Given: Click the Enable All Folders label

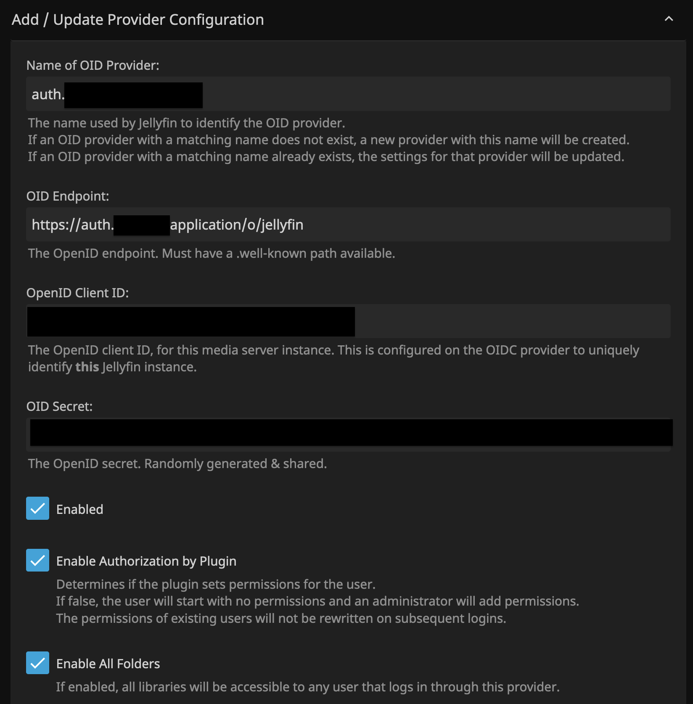Looking at the screenshot, I should click(x=108, y=663).
